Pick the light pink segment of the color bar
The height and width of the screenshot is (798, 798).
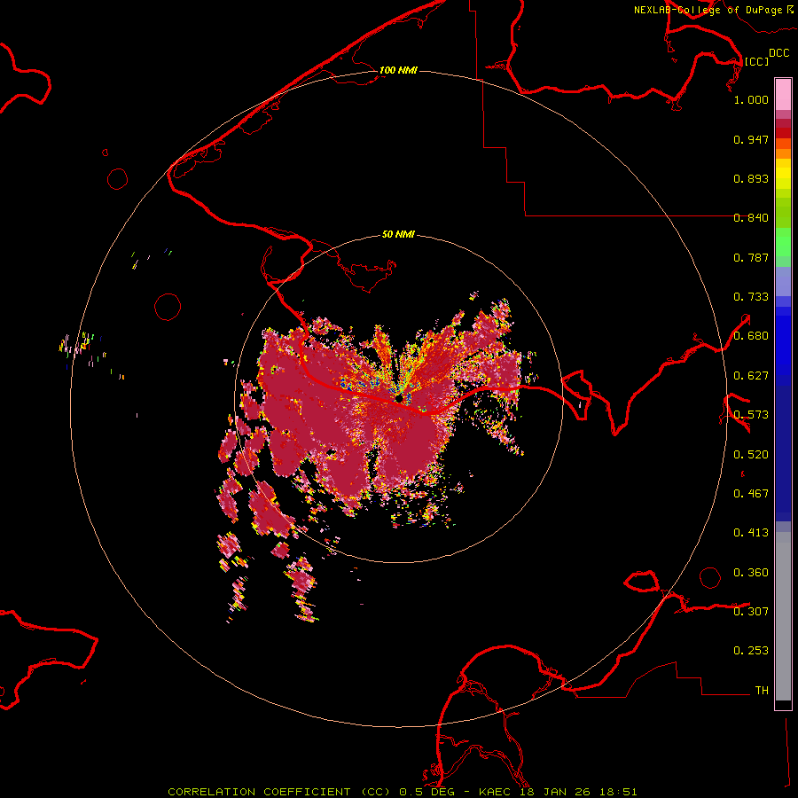click(783, 95)
